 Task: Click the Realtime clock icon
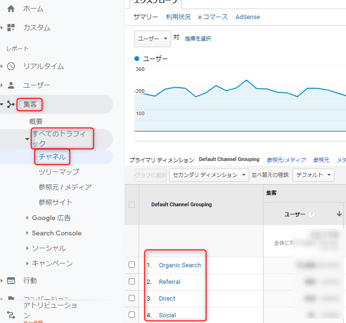click(x=11, y=66)
